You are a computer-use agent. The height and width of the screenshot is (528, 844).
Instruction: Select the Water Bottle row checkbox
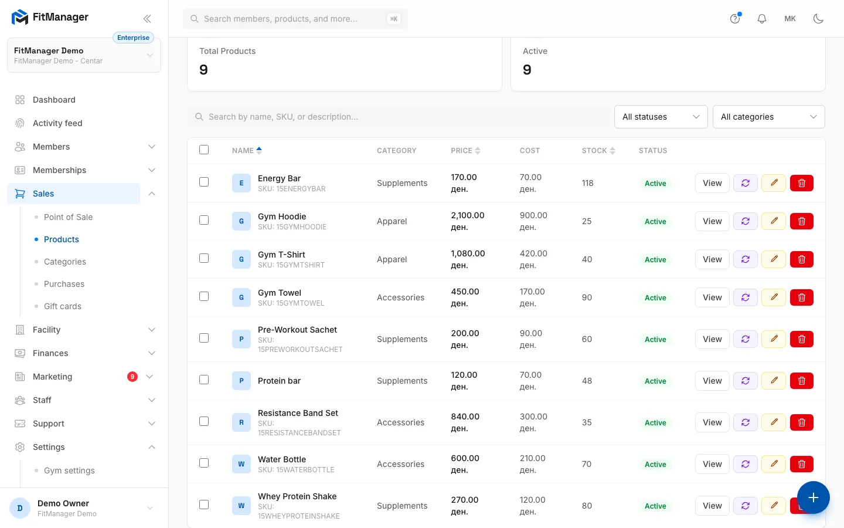coord(204,463)
